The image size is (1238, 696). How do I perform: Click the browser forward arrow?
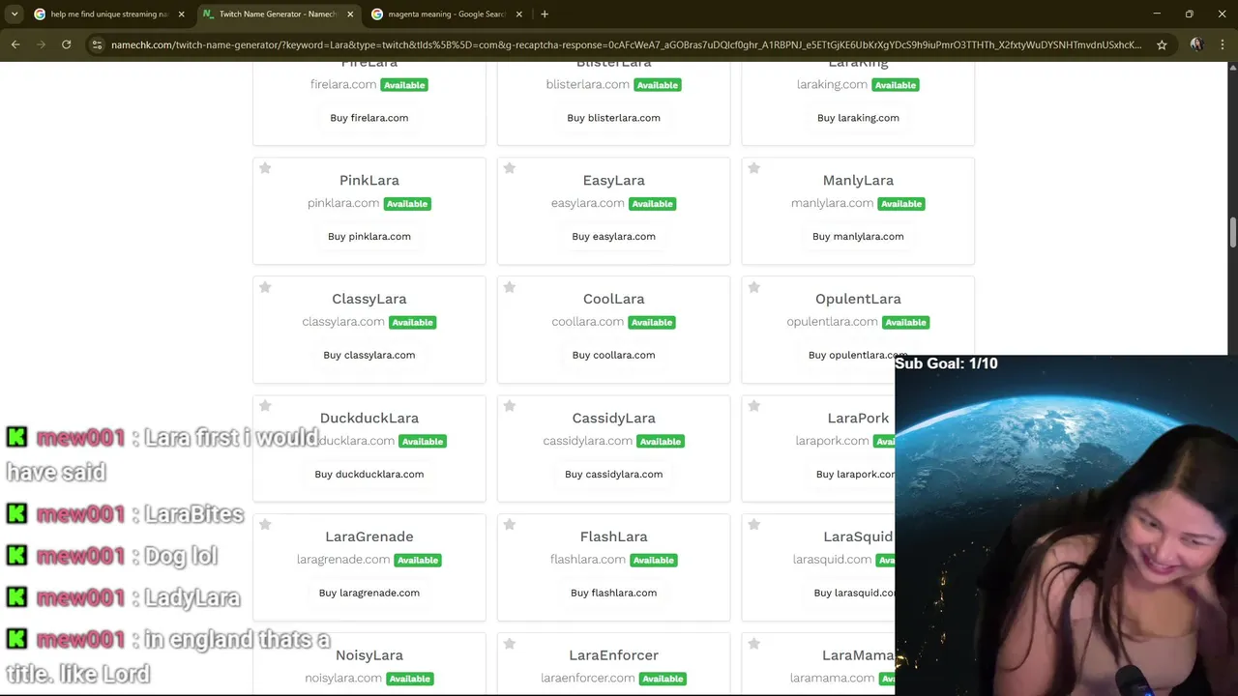click(x=41, y=44)
